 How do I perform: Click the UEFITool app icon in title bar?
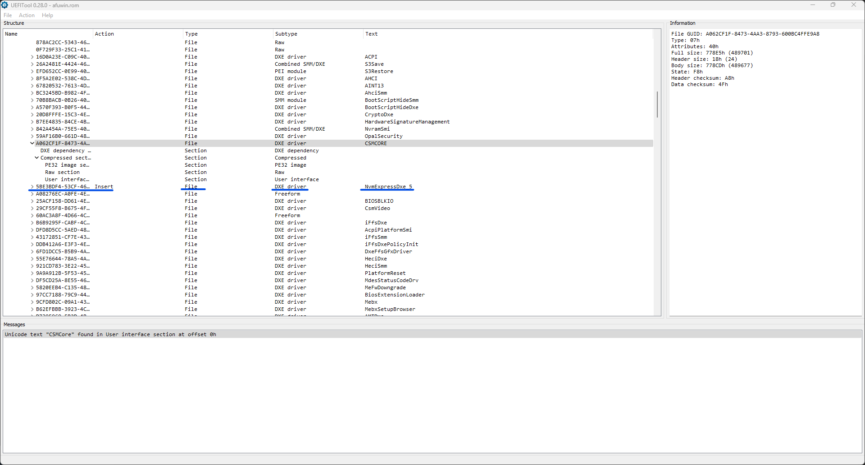tap(5, 5)
